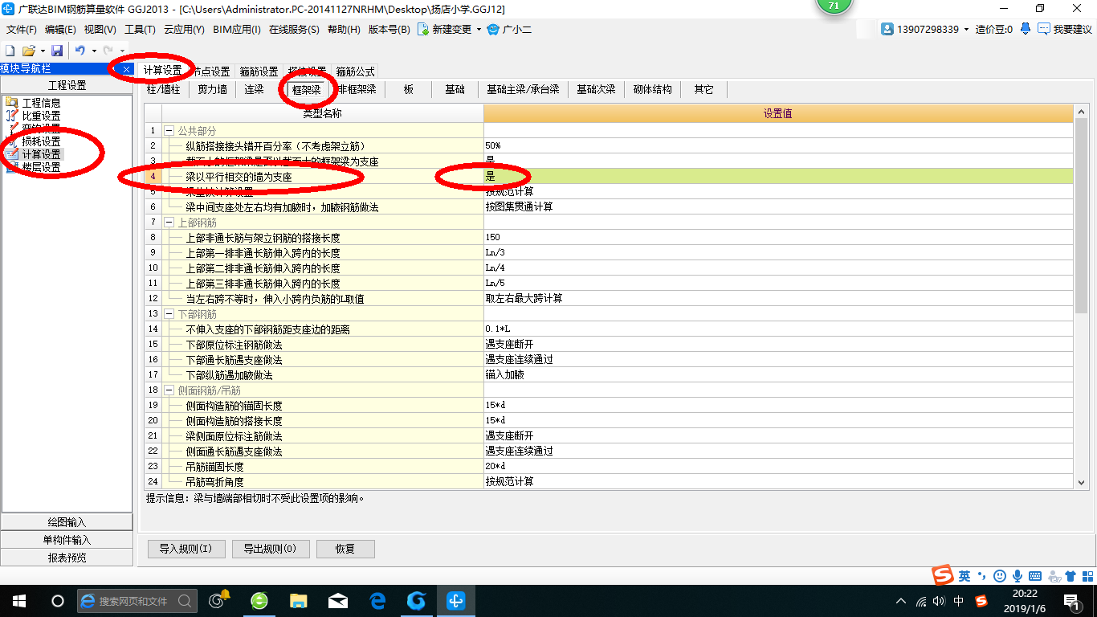1097x617 pixels.
Task: Click the user account avatar icon
Action: 887,29
